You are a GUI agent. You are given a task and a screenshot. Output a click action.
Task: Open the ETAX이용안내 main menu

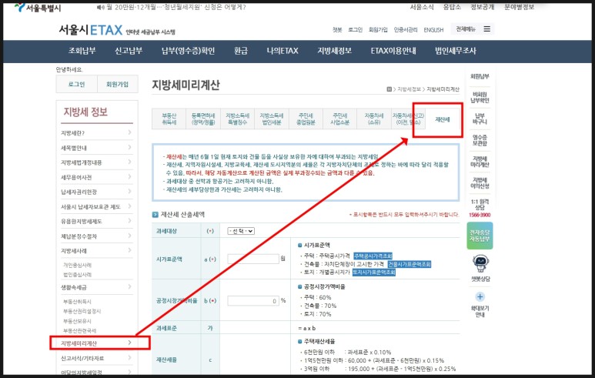point(393,51)
